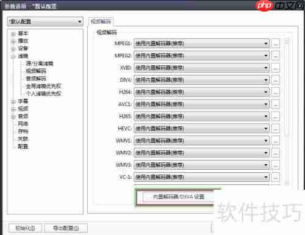Open the HEVC decoder dropdown
Viewport: 305px width, 235px height.
[x=201, y=128]
